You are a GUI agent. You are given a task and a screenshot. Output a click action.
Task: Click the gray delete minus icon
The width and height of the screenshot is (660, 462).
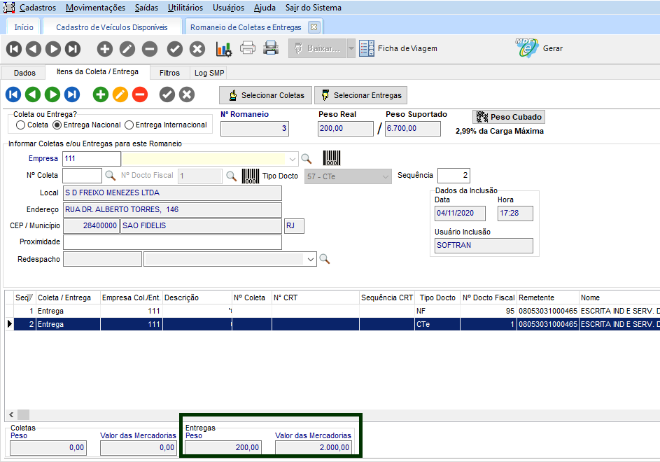[149, 49]
